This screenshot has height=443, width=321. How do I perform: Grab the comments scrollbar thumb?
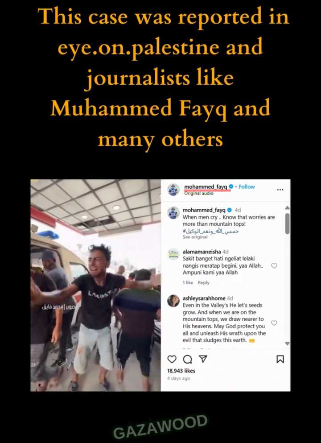click(287, 224)
